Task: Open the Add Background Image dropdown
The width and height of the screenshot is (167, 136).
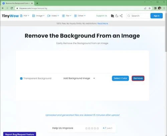Action: click(79, 78)
